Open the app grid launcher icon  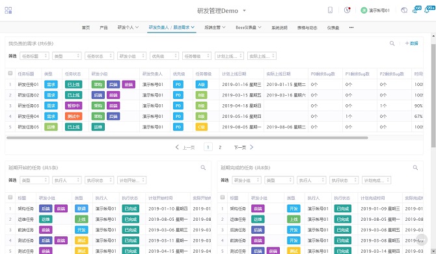8,10
